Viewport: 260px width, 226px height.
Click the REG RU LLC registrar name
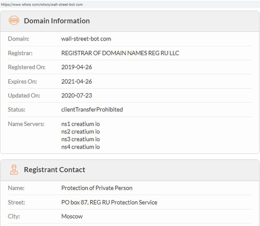coord(120,53)
